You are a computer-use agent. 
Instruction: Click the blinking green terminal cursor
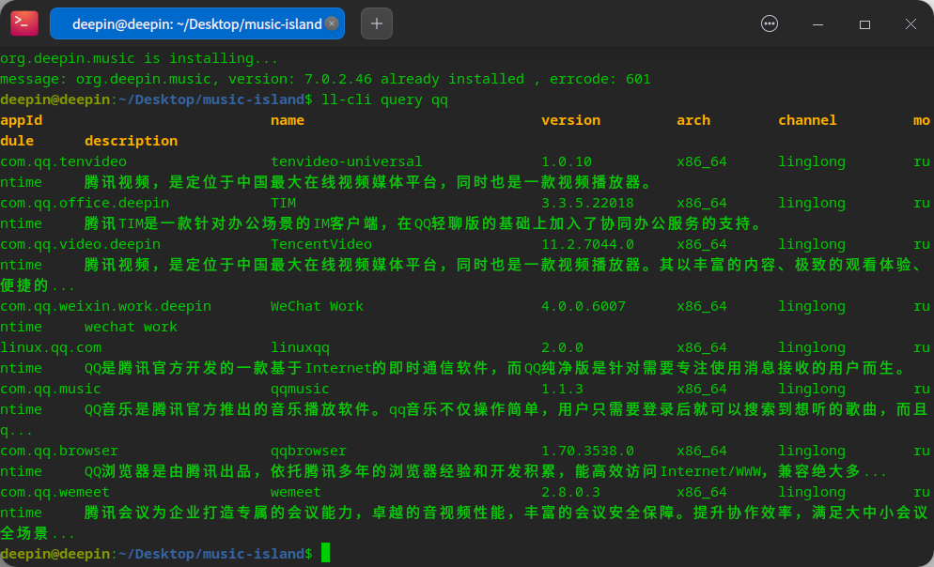[326, 553]
